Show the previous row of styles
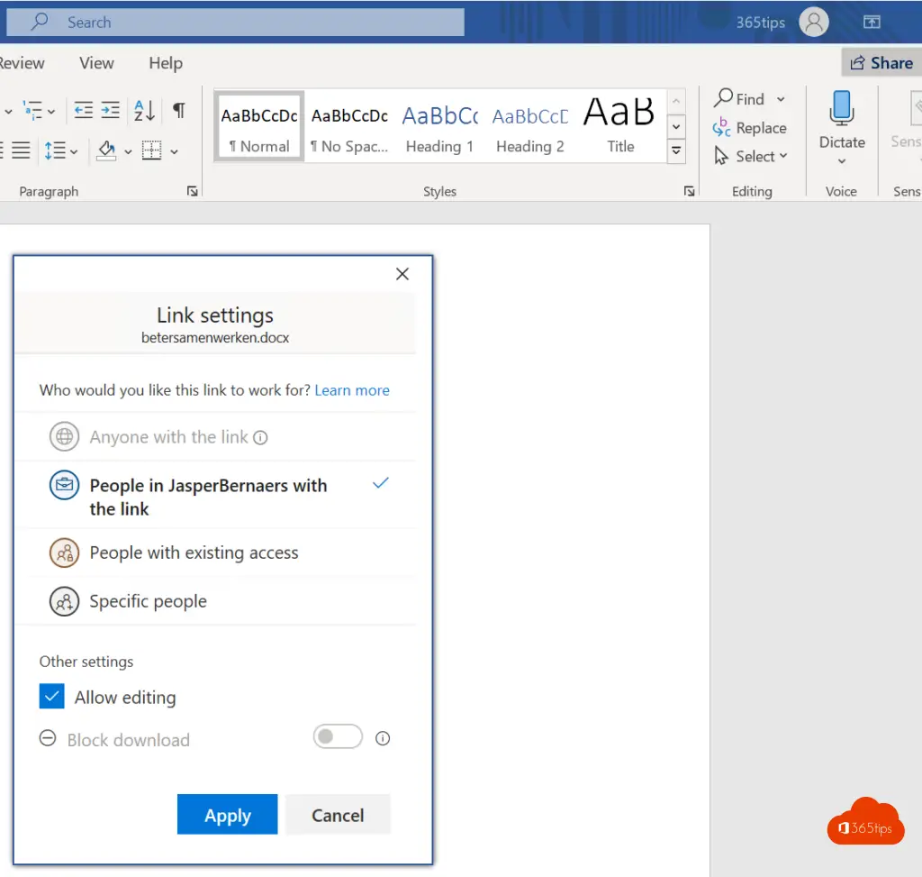 coord(676,101)
